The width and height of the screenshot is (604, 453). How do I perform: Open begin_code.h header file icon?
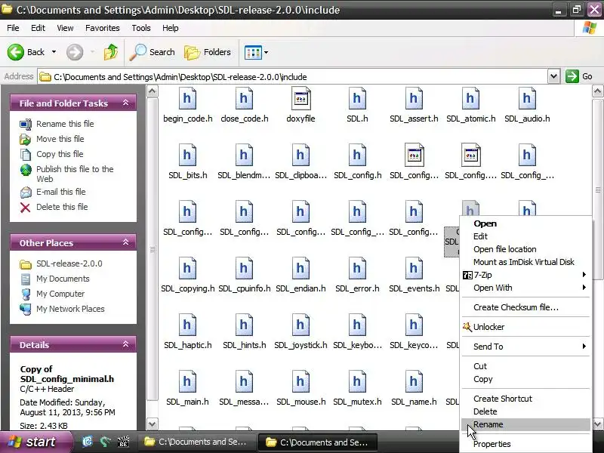point(187,99)
